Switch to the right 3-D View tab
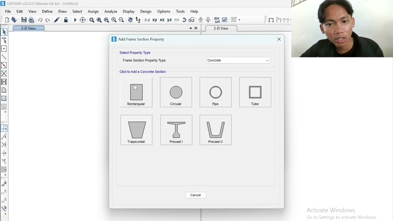The image size is (393, 221). 221,28
